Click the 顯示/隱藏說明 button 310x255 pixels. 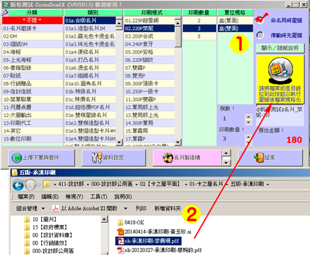point(280,48)
